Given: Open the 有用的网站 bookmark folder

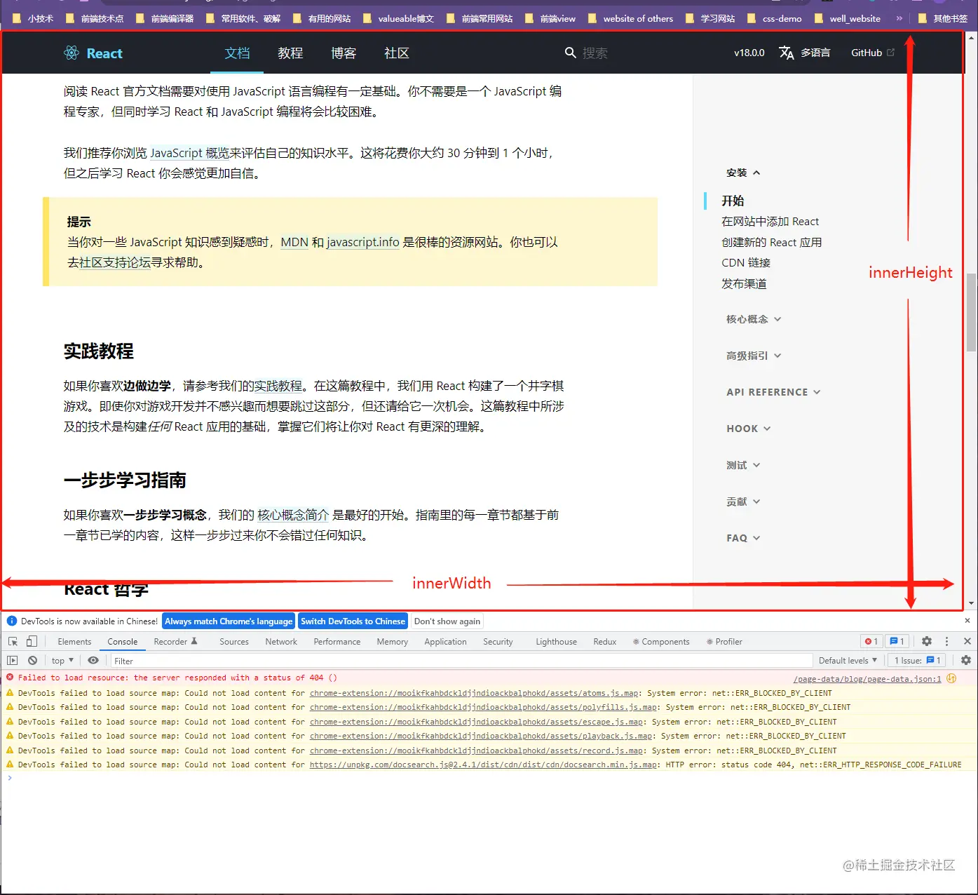Looking at the screenshot, I should [x=322, y=19].
